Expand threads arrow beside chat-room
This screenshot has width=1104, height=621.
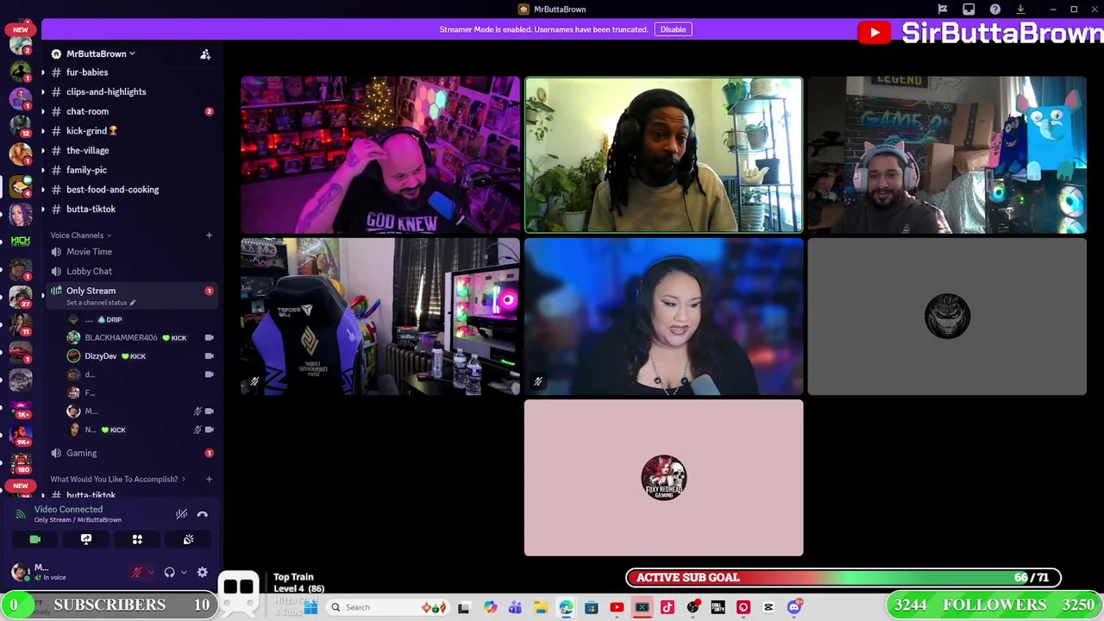tap(43, 111)
